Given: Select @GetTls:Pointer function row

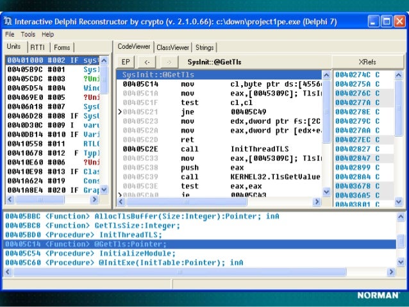Looking at the screenshot, I should 200,244.
